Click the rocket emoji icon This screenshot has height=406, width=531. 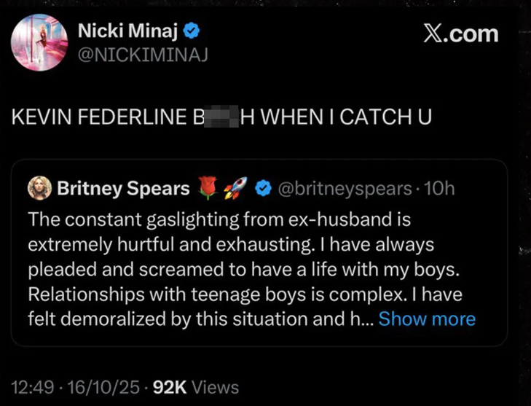click(233, 188)
